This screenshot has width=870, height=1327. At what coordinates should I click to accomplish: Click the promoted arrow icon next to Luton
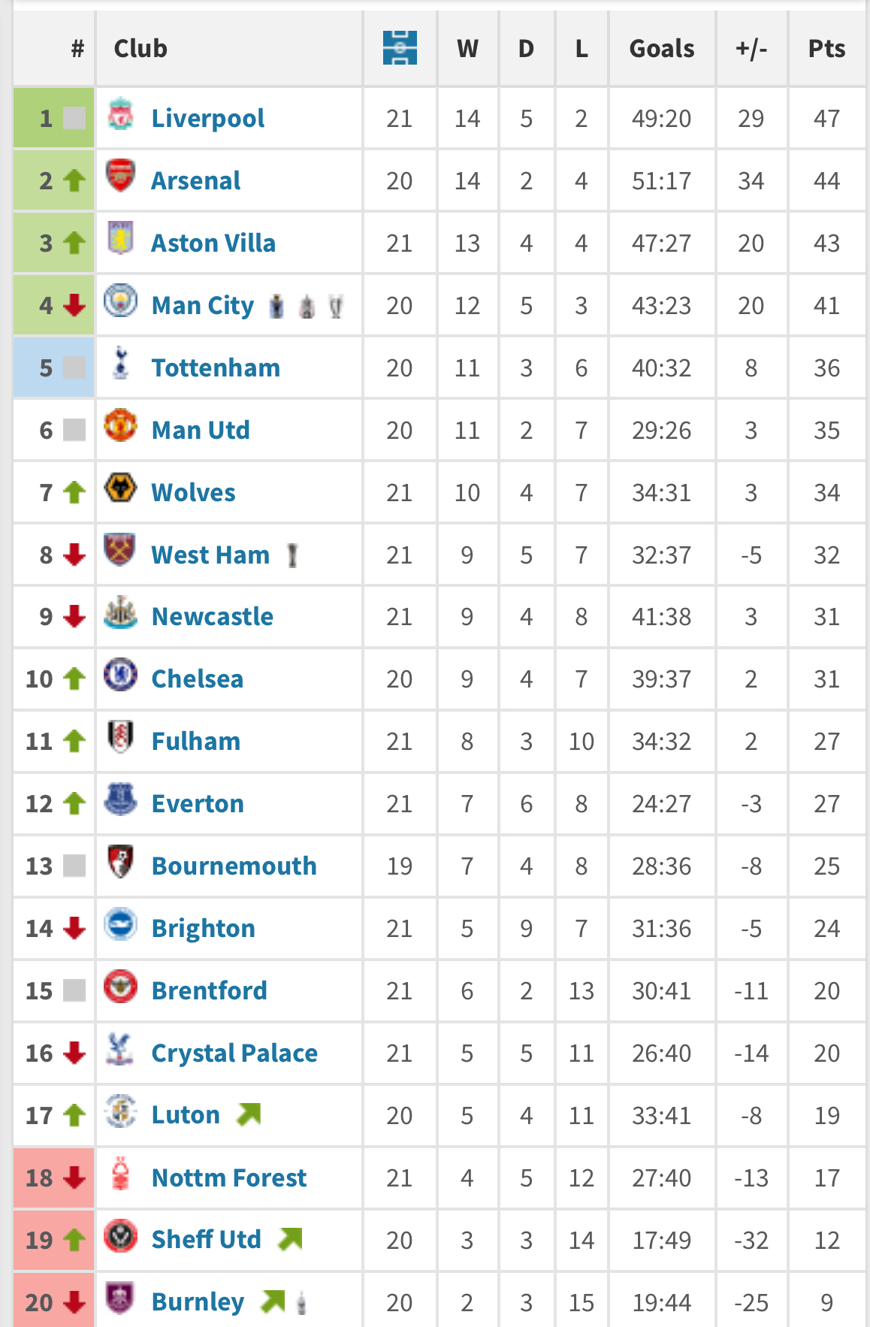tap(249, 1114)
